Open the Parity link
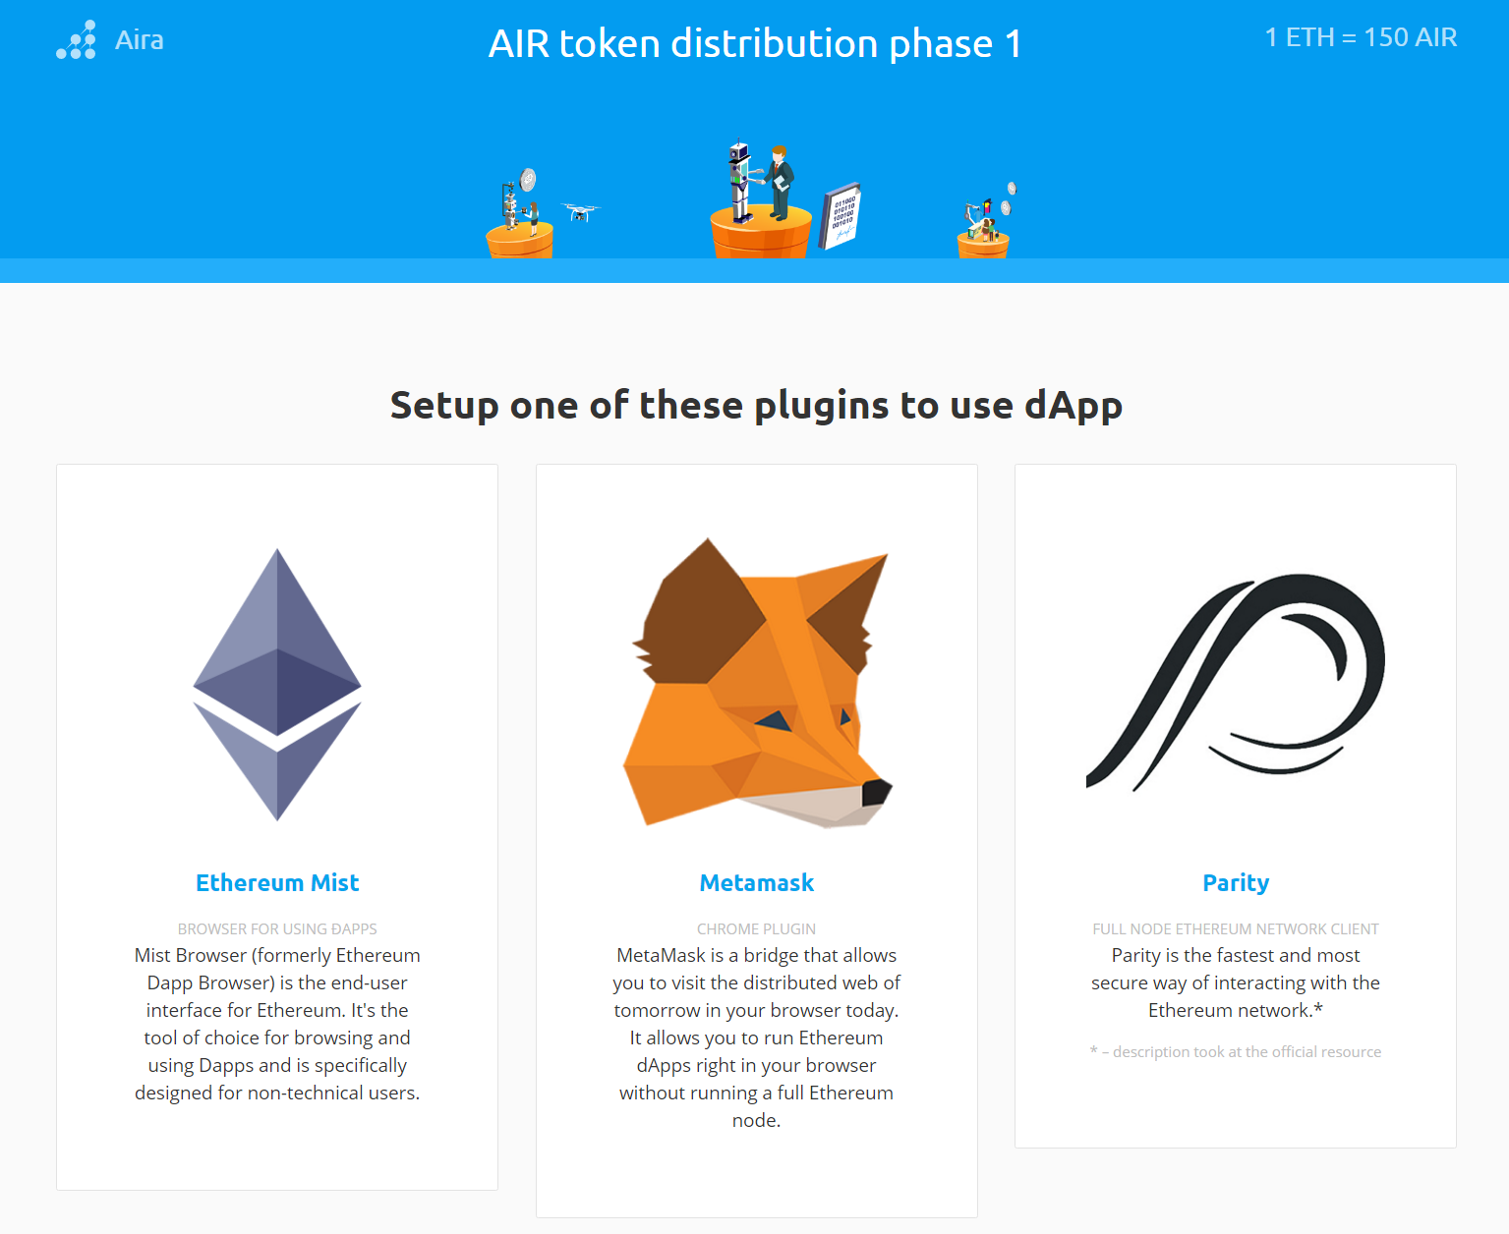1509x1234 pixels. (x=1236, y=882)
